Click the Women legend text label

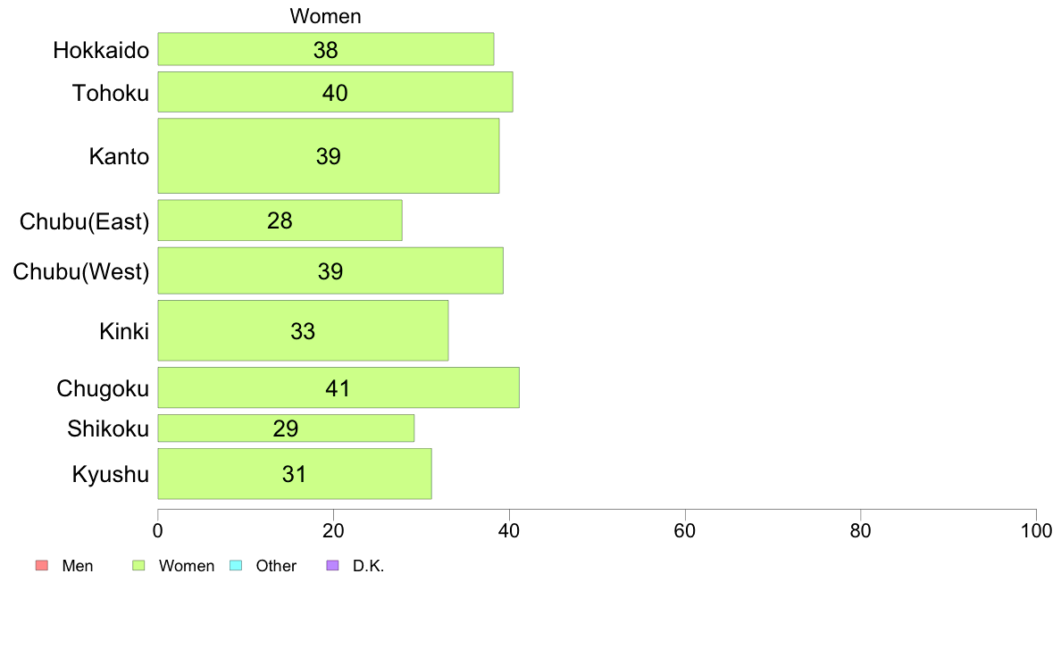pos(187,566)
